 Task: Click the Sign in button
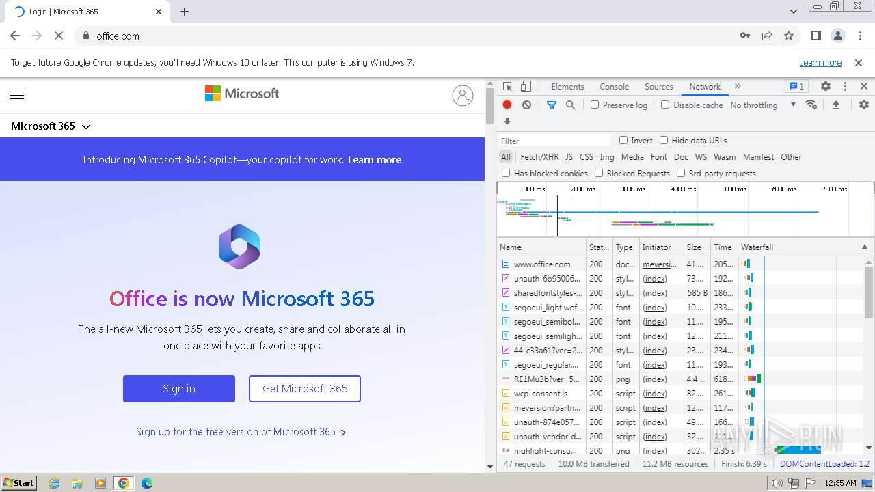[x=179, y=389]
